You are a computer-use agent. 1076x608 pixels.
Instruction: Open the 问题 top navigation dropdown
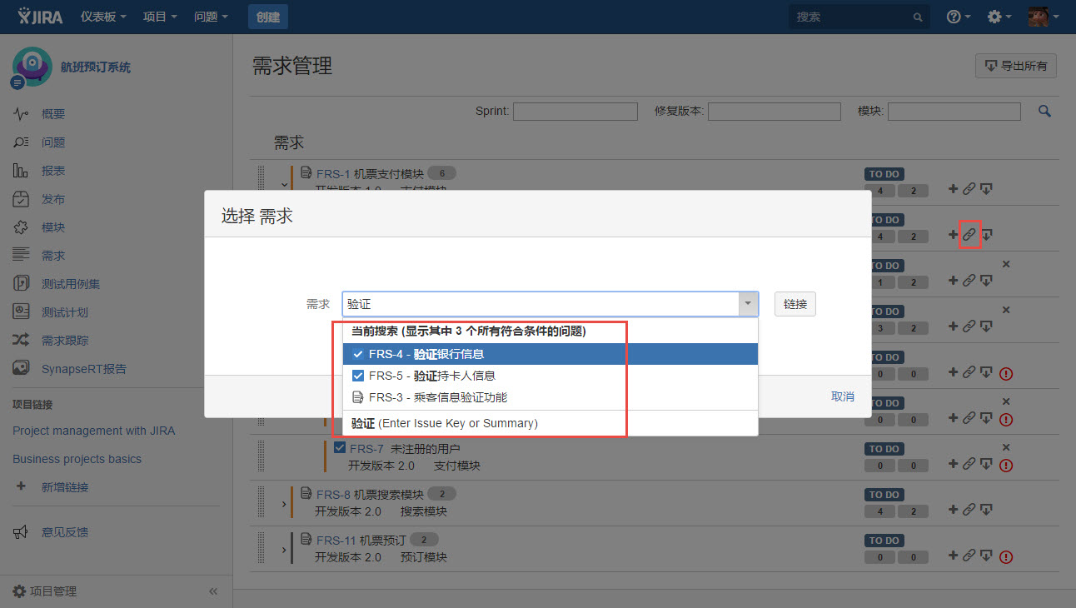(211, 17)
